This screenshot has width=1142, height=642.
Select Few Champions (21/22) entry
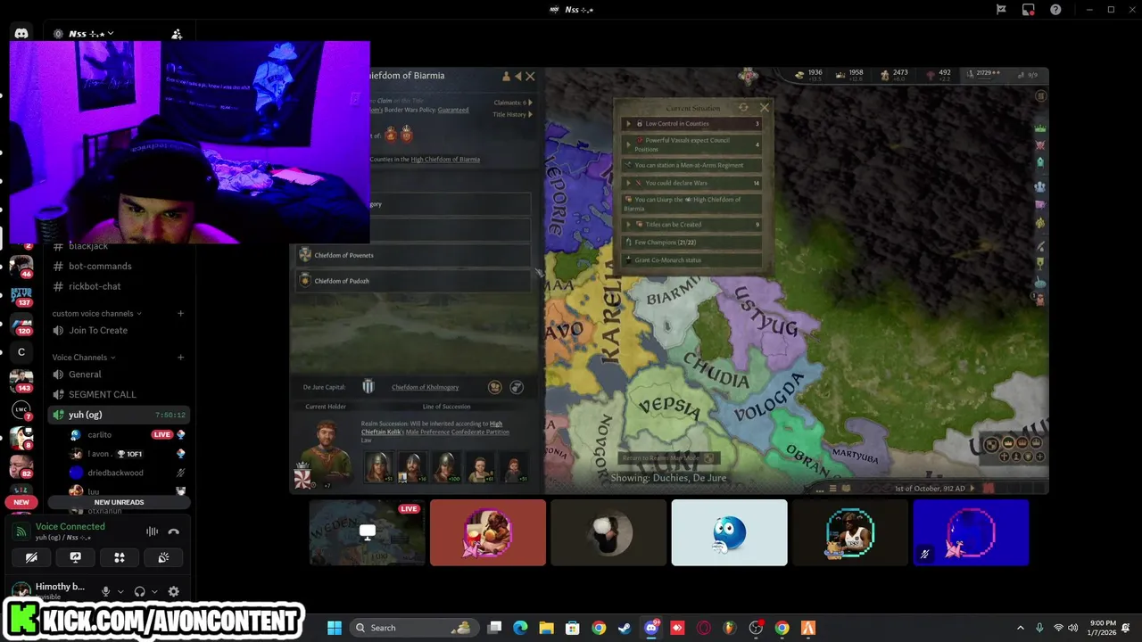click(692, 242)
